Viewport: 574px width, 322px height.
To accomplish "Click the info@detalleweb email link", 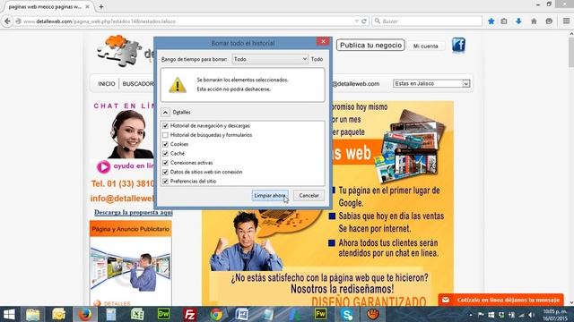I will (122, 199).
